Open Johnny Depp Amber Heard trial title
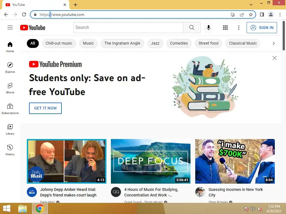The image size is (286, 214). (68, 192)
